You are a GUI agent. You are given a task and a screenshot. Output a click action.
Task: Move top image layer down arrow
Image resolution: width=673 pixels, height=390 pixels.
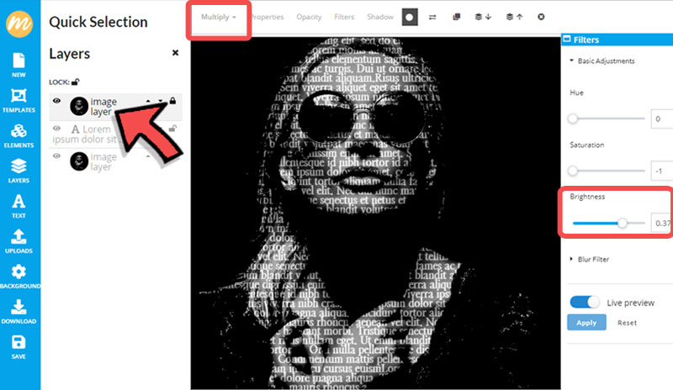pos(160,101)
